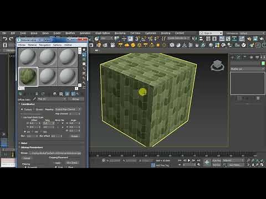
Task: Change Sample Type in Material Editor sidebar
Action: point(84,50)
